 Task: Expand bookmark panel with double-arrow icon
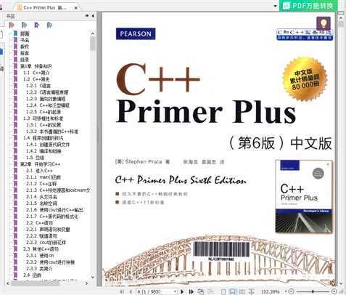[x=87, y=16]
